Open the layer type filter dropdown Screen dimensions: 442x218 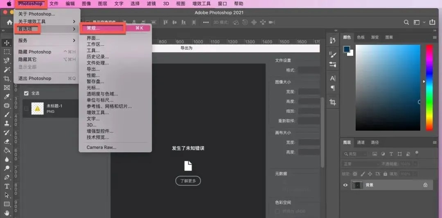pyautogui.click(x=355, y=154)
